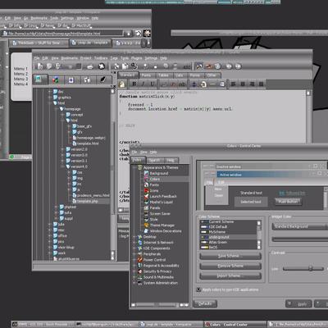Switch to the Forms tab in the Quanta toolbar
The width and height of the screenshot is (328, 328).
click(195, 75)
